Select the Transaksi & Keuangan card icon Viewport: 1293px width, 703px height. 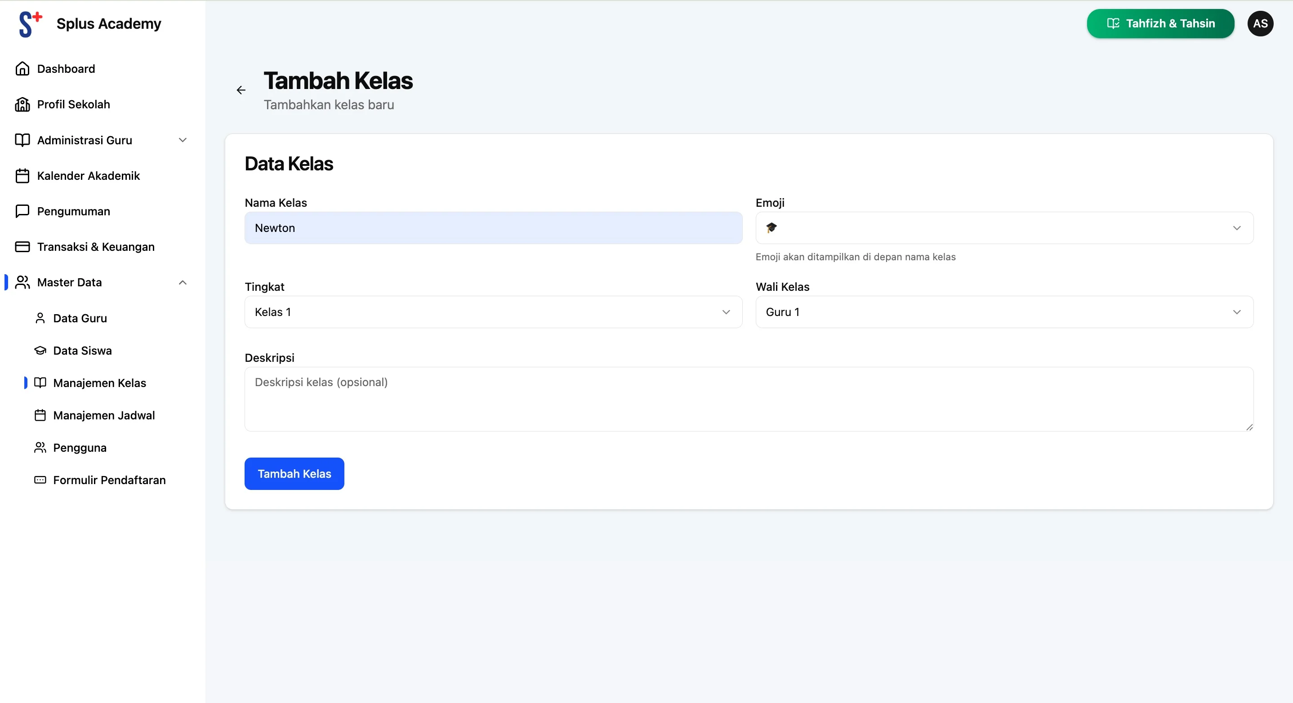tap(22, 247)
